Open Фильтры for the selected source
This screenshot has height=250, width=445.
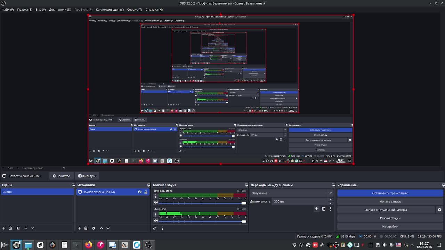(87, 176)
